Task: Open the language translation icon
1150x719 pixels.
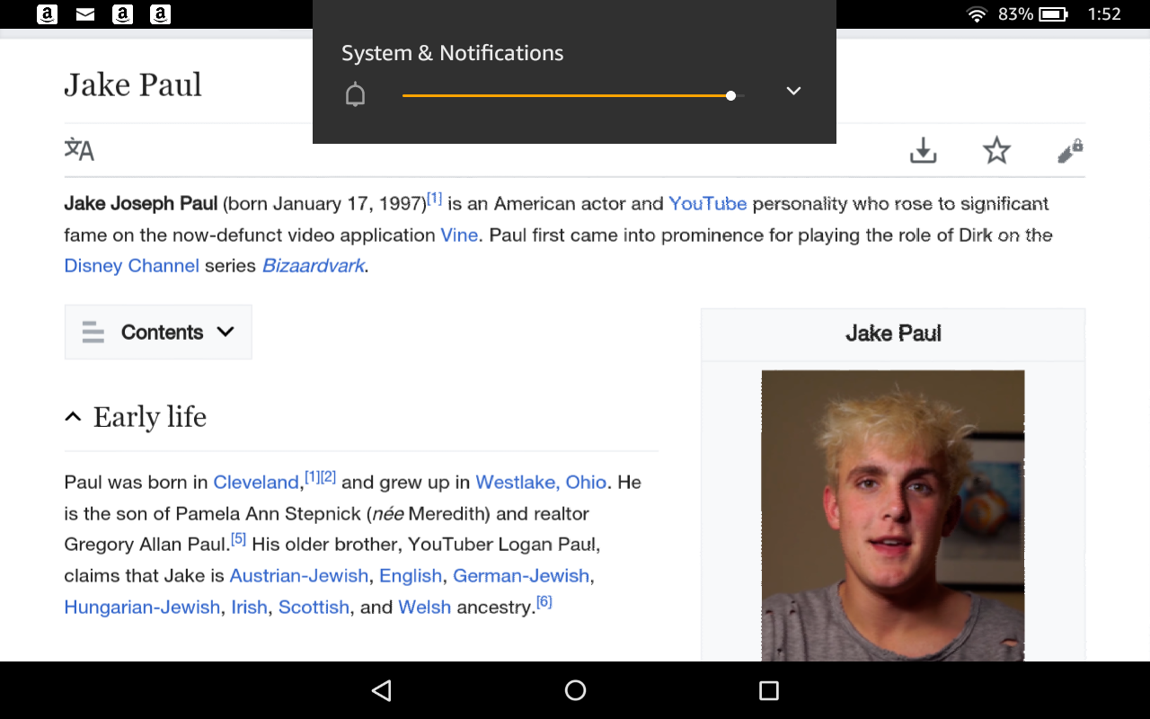Action: coord(79,149)
